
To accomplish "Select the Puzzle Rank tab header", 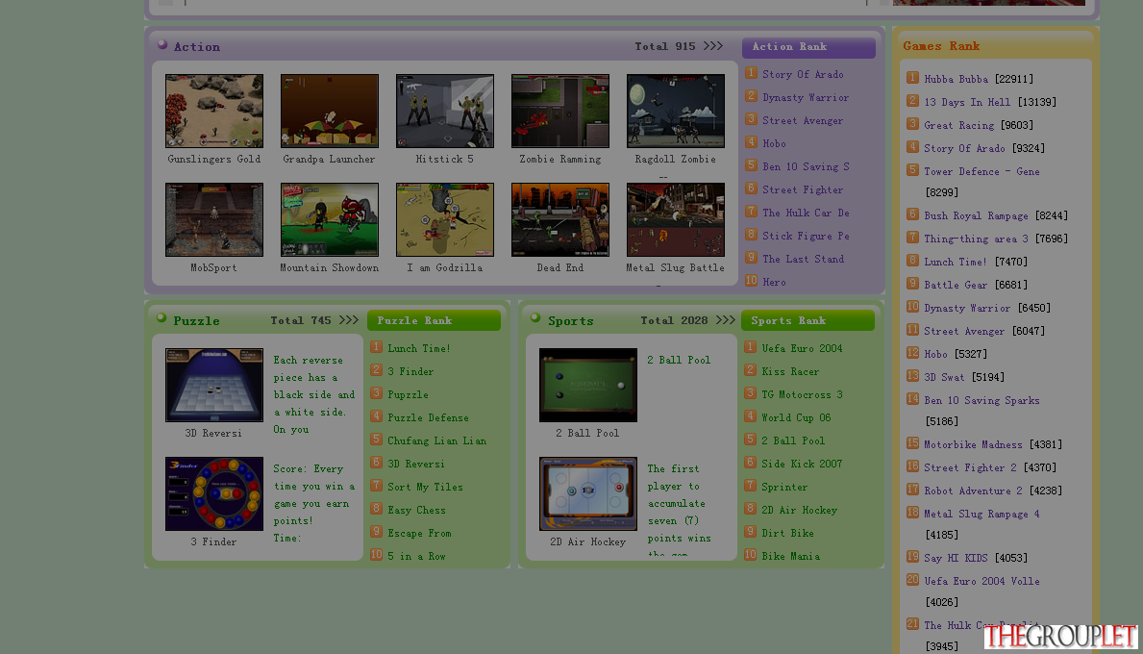I will coord(434,321).
